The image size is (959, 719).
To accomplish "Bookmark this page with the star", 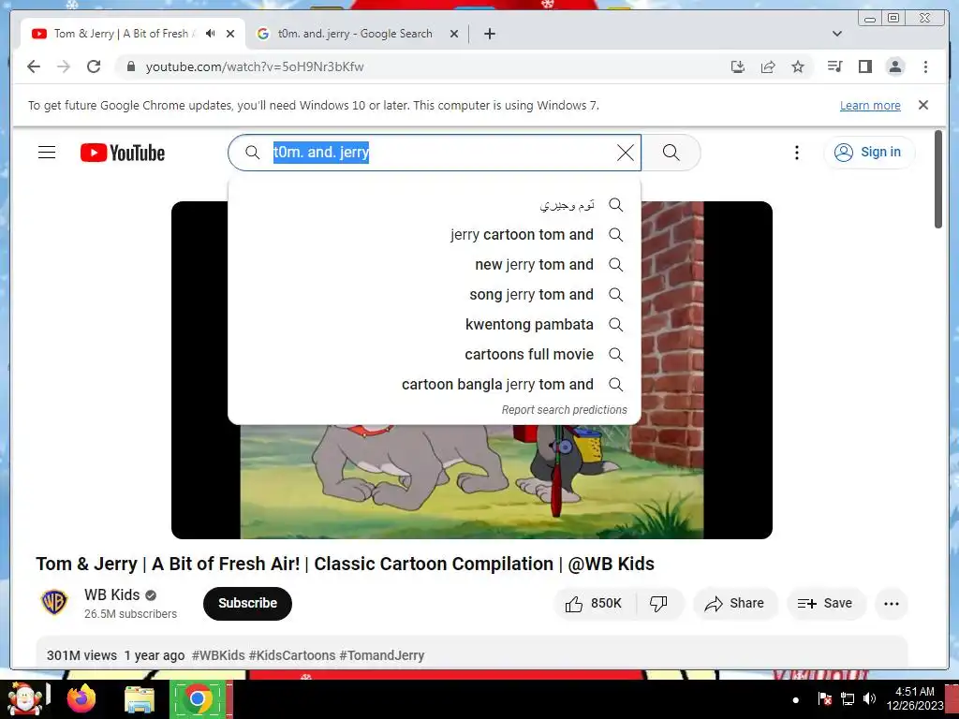I will 798,66.
